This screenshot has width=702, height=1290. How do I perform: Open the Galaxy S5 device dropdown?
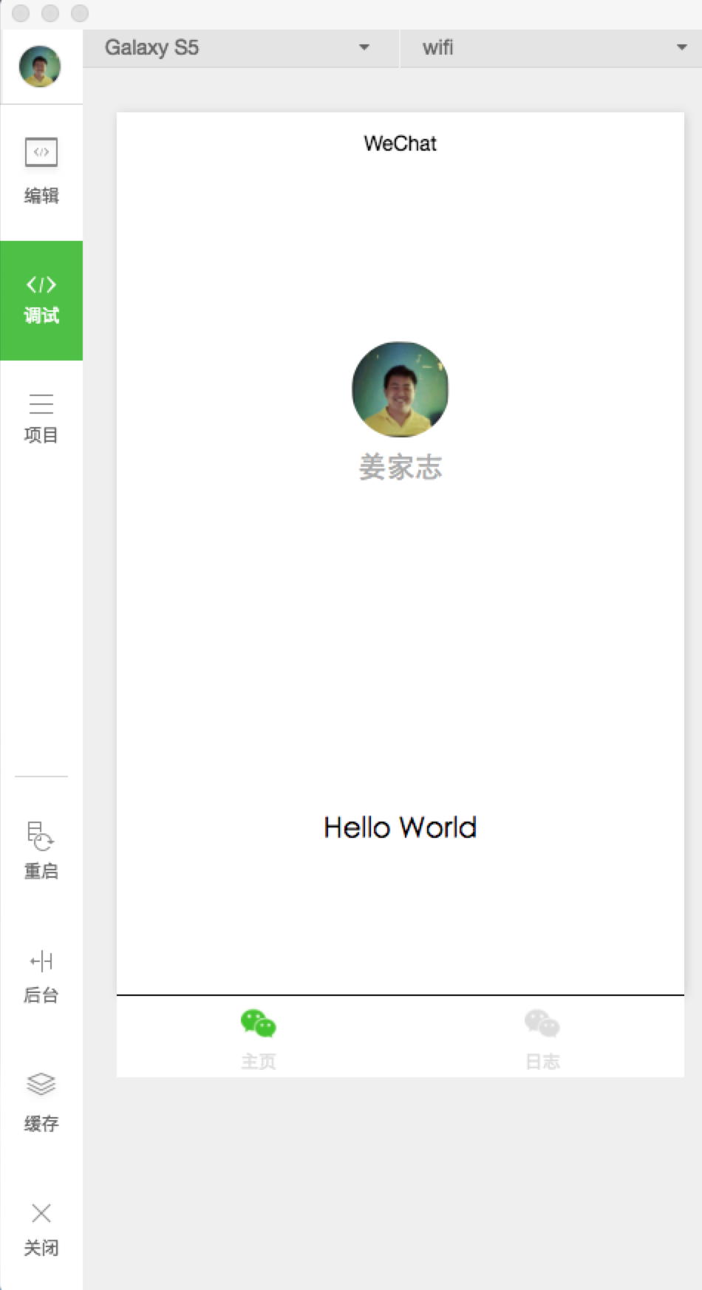[x=240, y=48]
